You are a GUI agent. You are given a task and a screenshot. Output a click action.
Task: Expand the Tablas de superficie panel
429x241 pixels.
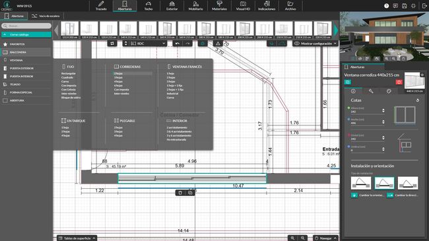pos(77,238)
